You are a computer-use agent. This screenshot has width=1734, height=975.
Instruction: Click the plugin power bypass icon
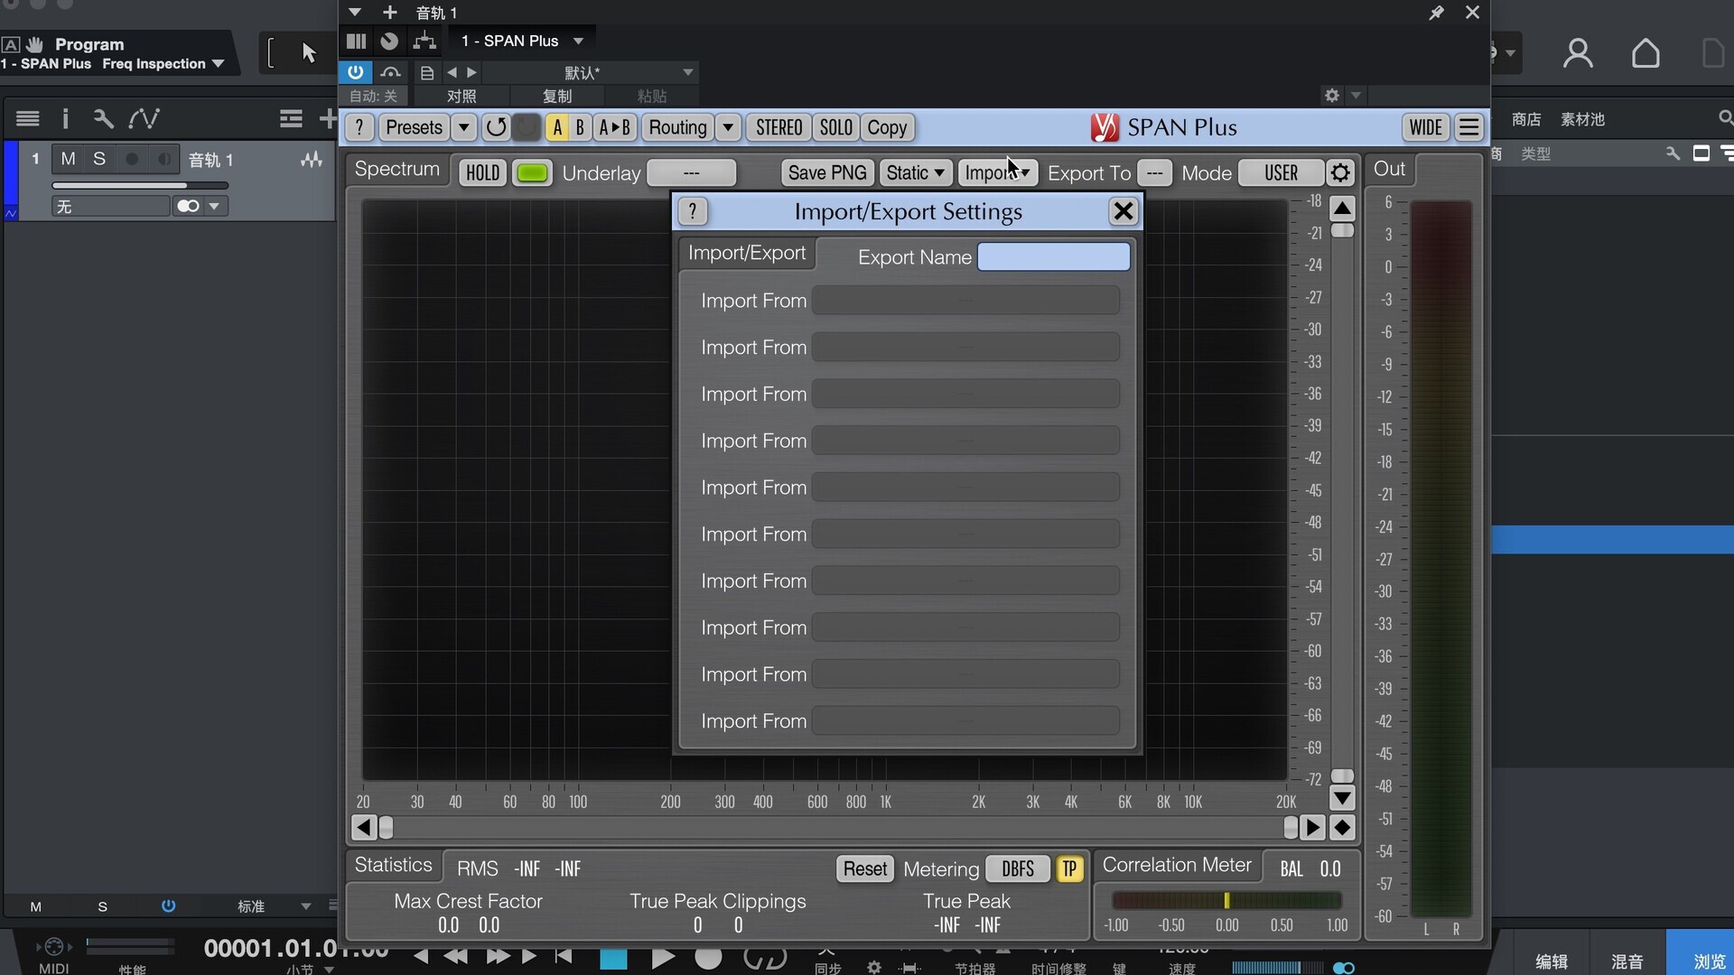point(356,72)
